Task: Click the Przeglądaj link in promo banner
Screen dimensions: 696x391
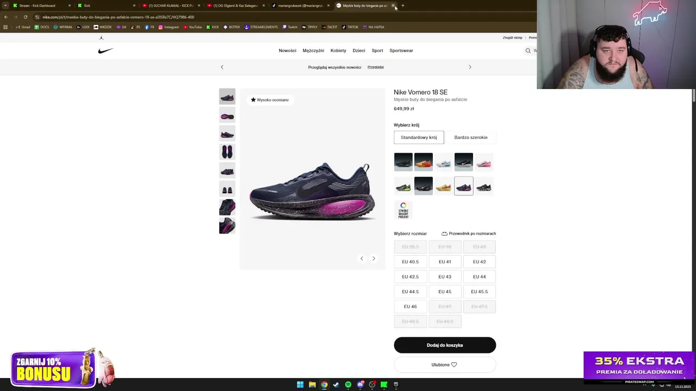Action: pos(376,67)
